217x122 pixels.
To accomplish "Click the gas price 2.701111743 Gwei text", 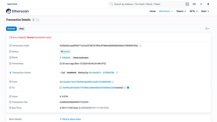I will 69,108.
